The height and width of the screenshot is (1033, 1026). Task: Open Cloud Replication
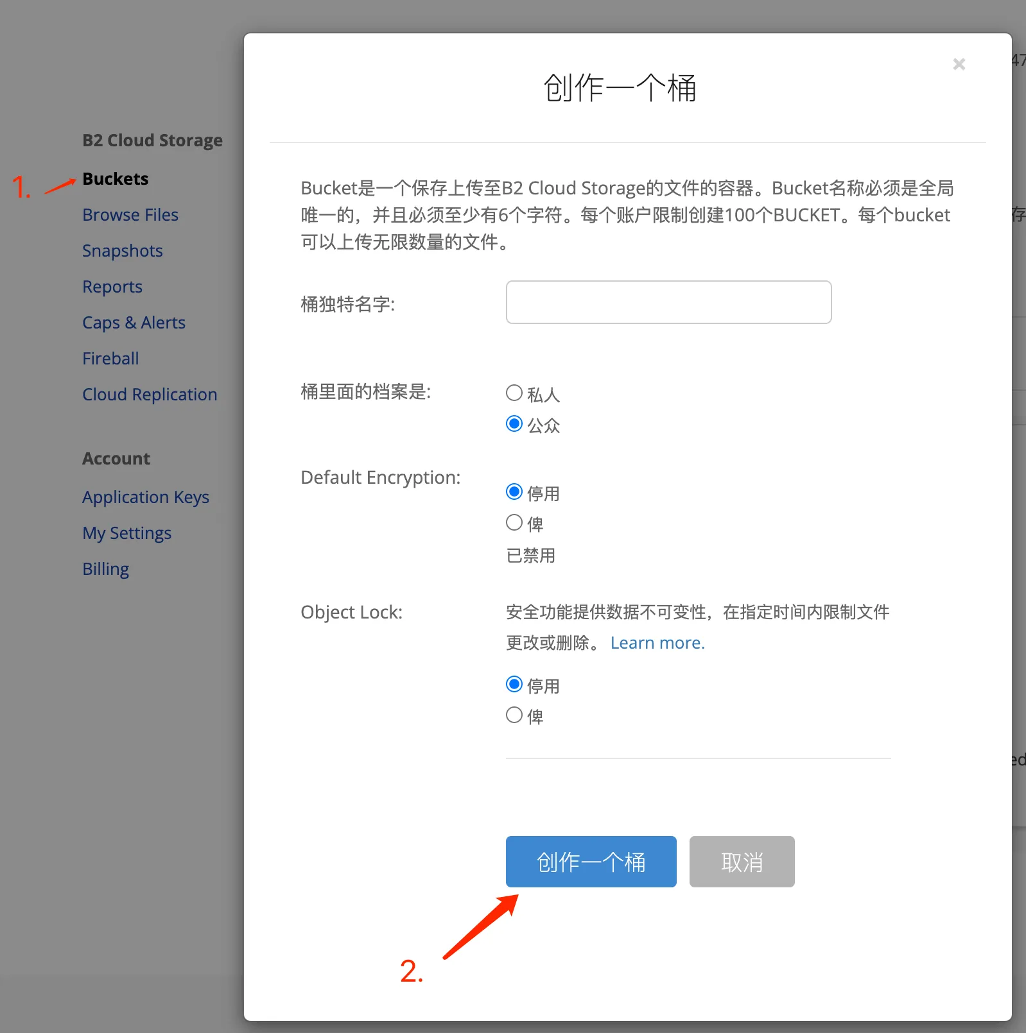150,395
